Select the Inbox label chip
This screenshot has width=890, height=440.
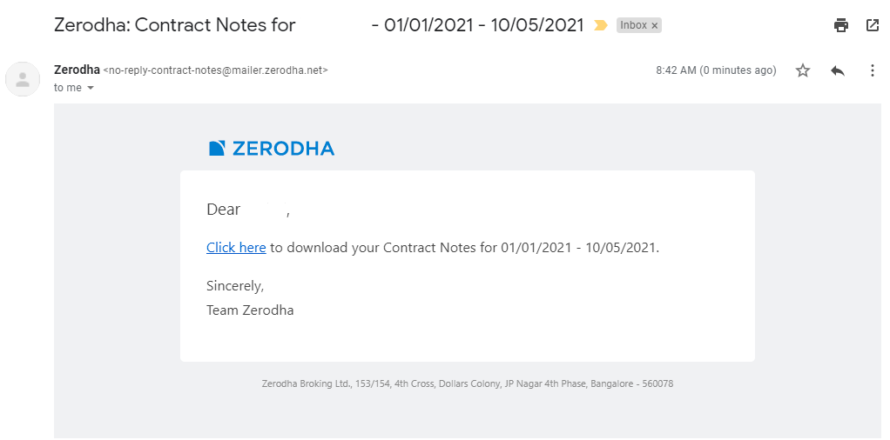coord(638,25)
